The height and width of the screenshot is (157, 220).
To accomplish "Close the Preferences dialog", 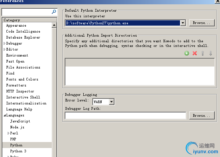I will (218, 1).
